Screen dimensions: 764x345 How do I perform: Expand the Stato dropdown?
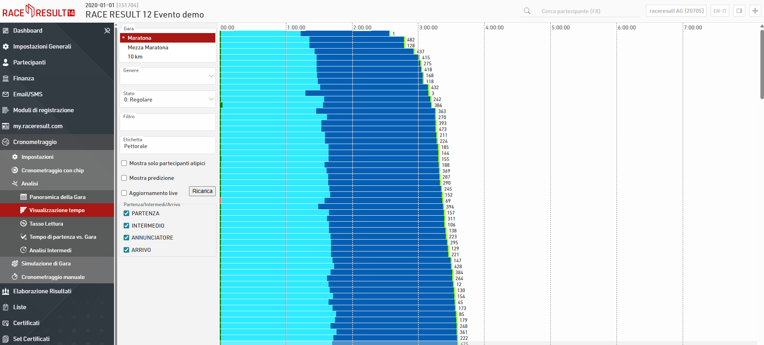coord(167,99)
